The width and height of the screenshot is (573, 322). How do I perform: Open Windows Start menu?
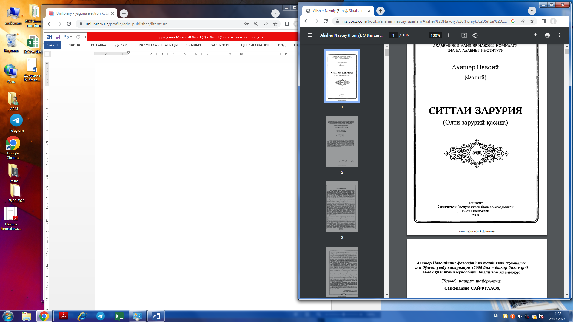pyautogui.click(x=8, y=316)
